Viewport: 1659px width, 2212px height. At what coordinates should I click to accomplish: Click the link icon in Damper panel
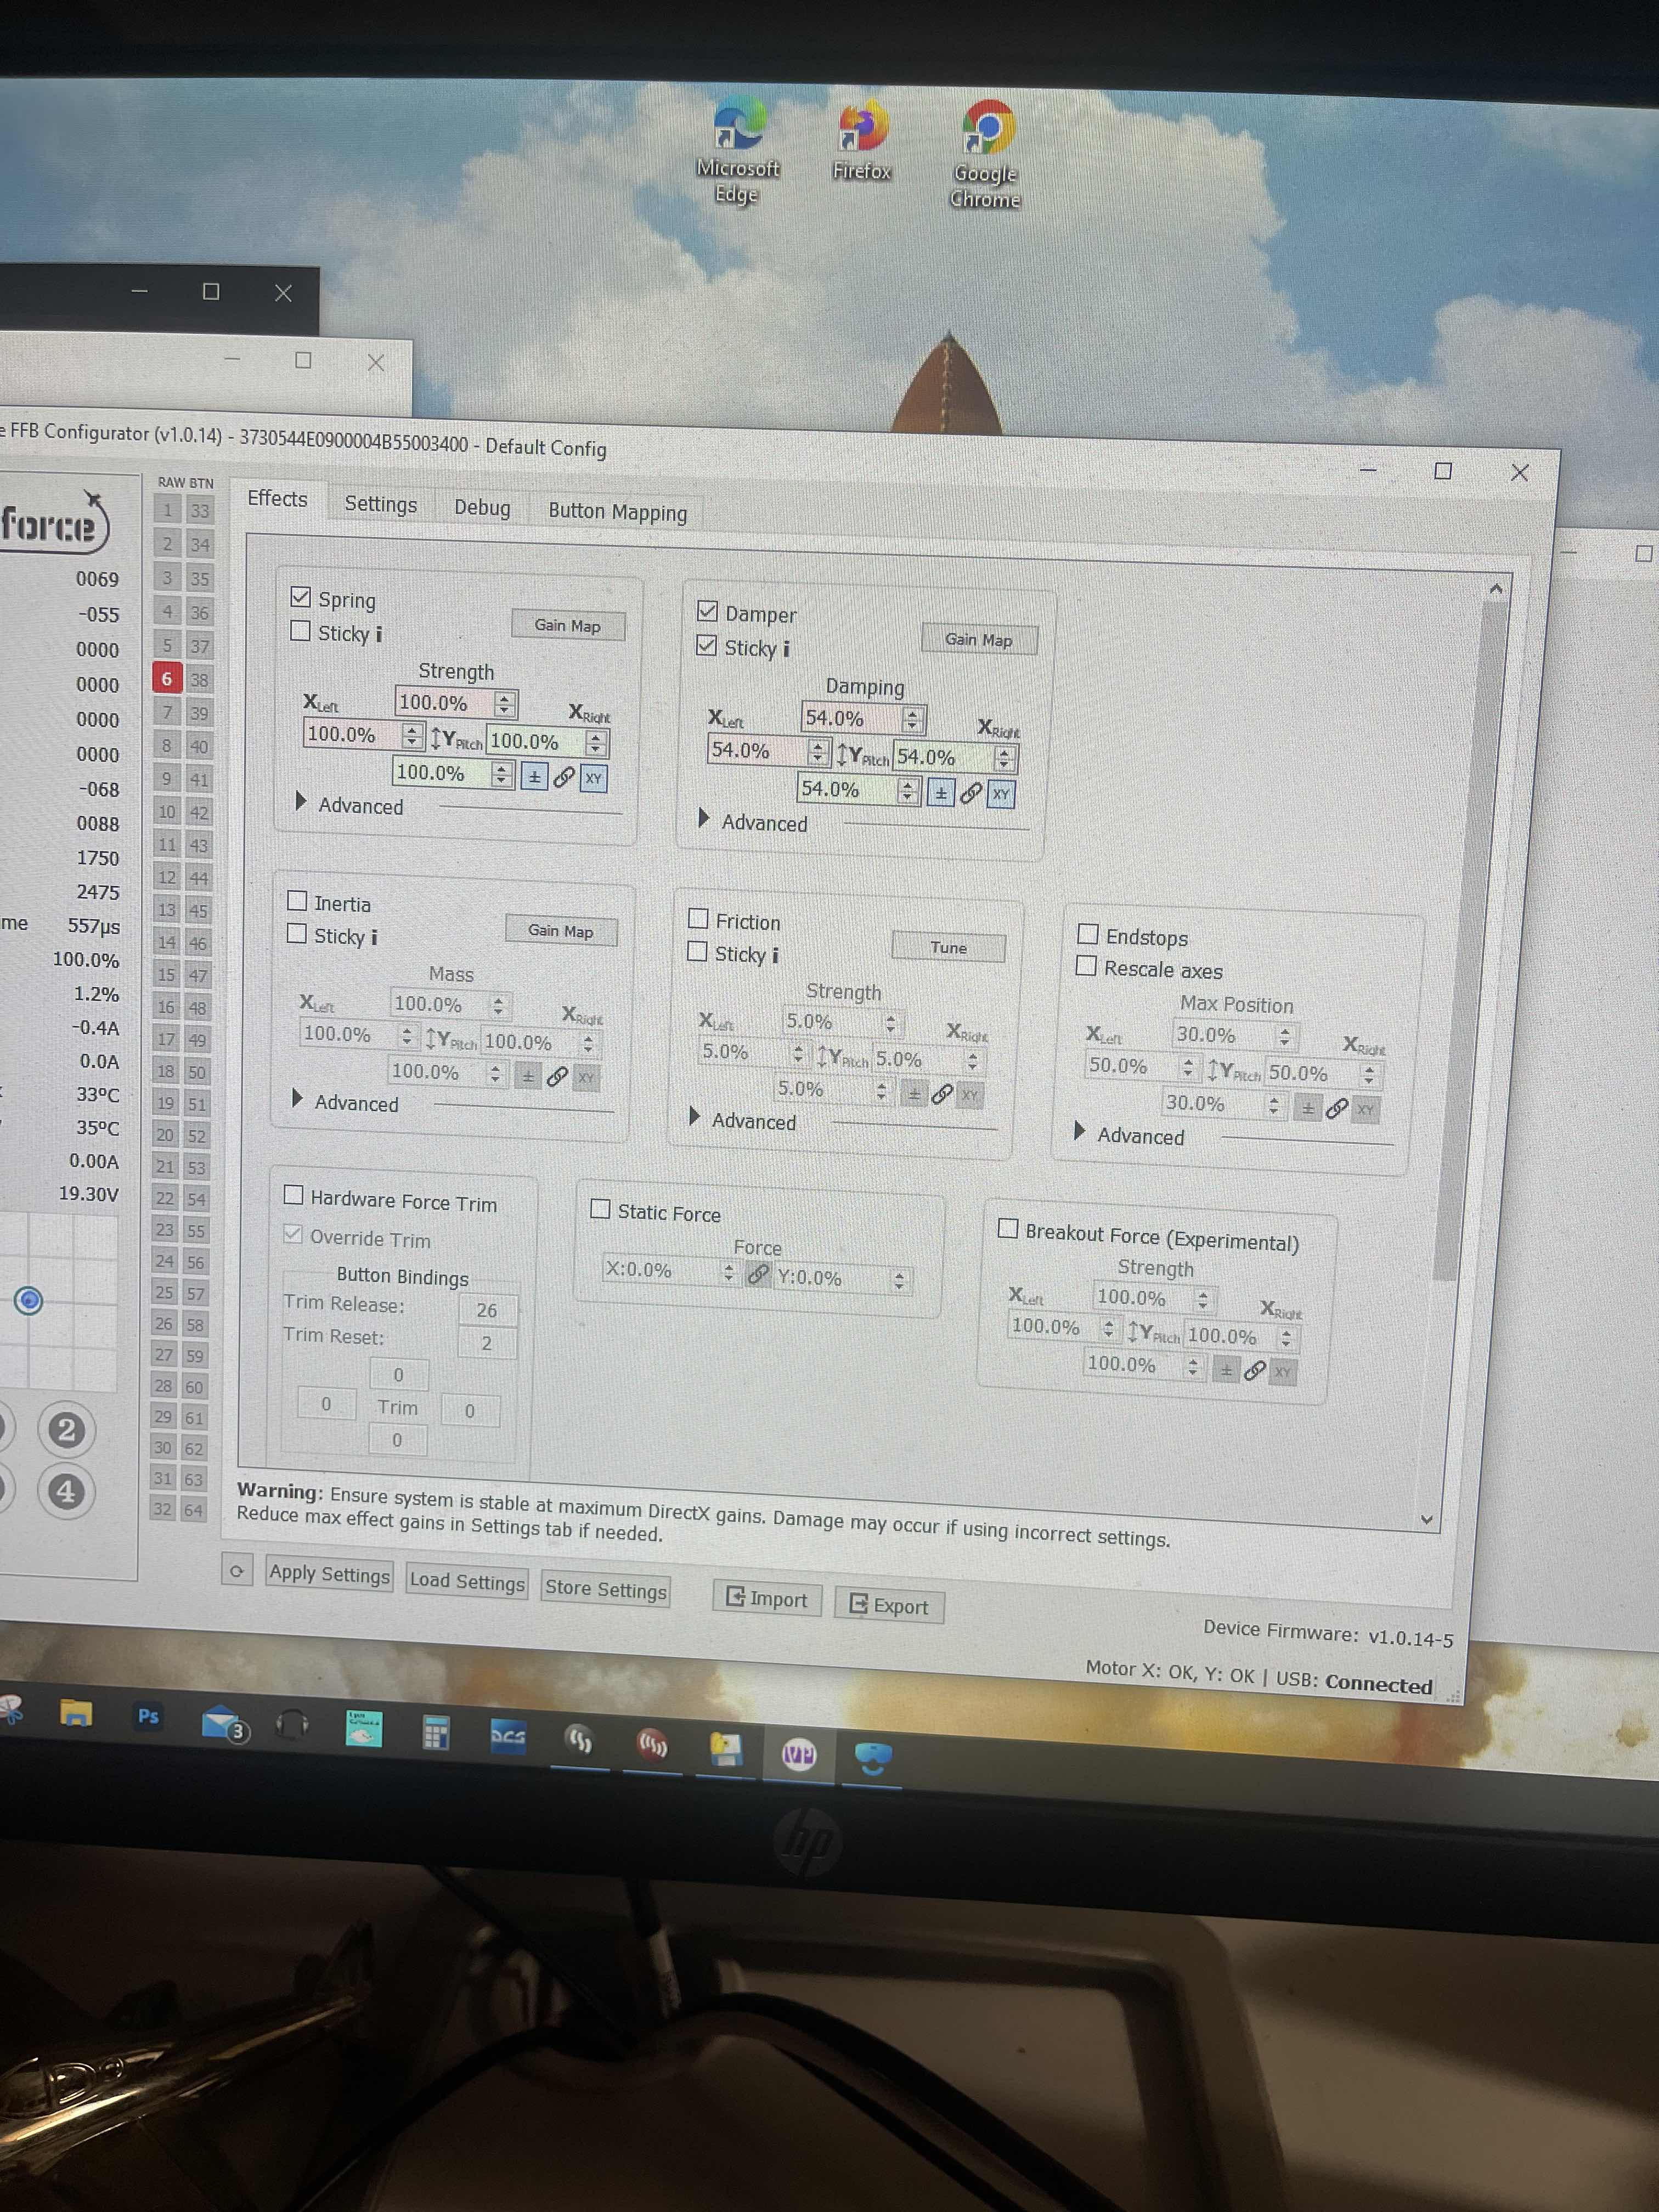[970, 793]
